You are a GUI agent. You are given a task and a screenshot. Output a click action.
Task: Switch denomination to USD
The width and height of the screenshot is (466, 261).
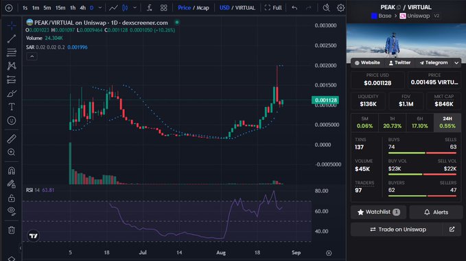224,8
